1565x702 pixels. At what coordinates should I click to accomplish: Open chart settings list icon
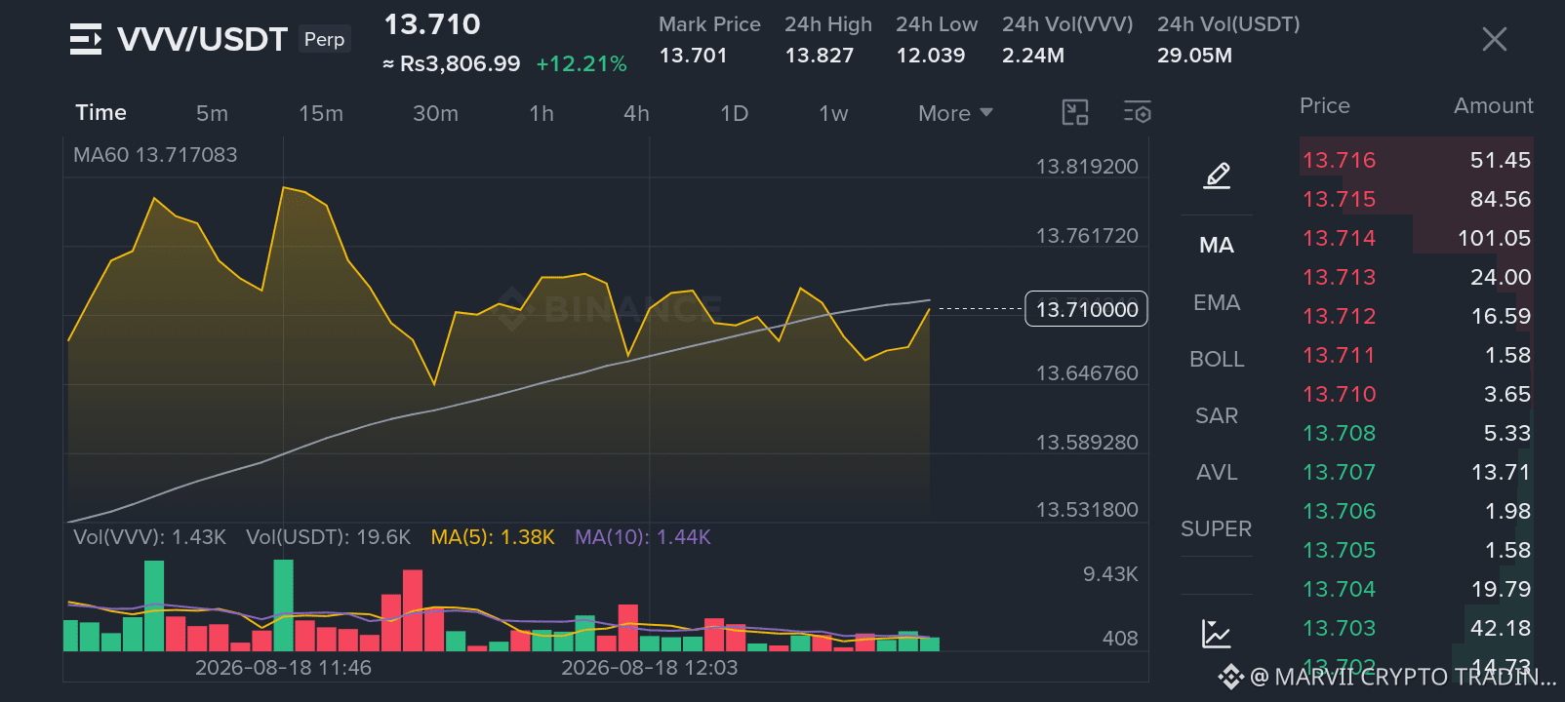coord(1138,112)
